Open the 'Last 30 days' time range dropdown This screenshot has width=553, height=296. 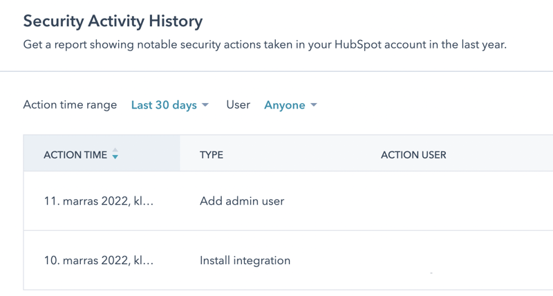click(165, 105)
